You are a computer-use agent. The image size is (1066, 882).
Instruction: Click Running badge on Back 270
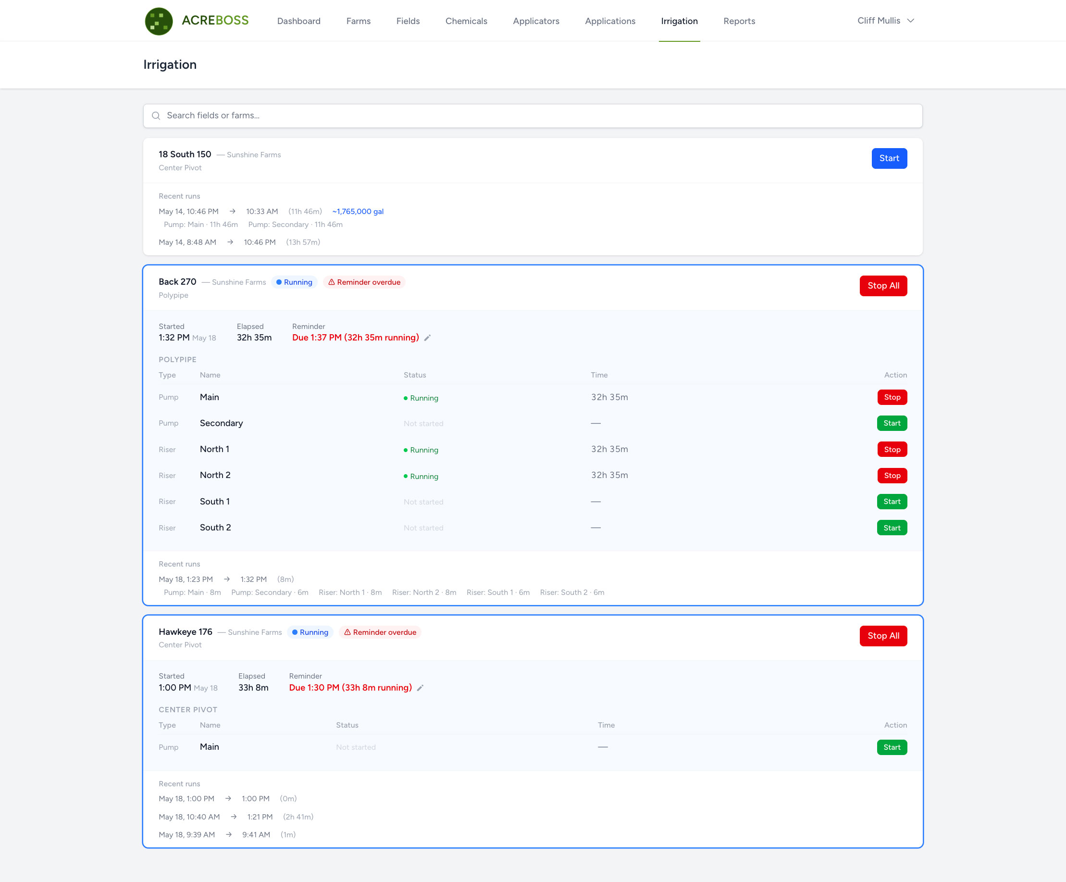tap(294, 282)
